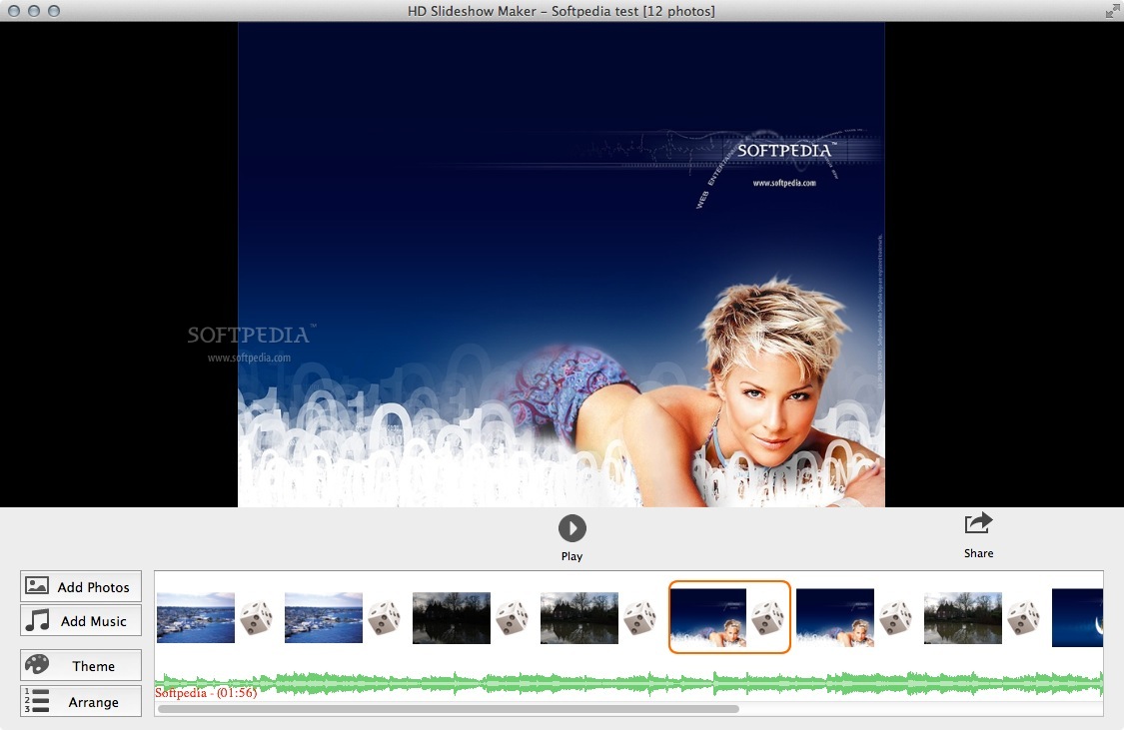Click the window minimize button
The width and height of the screenshot is (1124, 730).
coord(34,11)
